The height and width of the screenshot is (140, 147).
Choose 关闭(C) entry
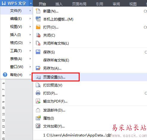point(90,35)
